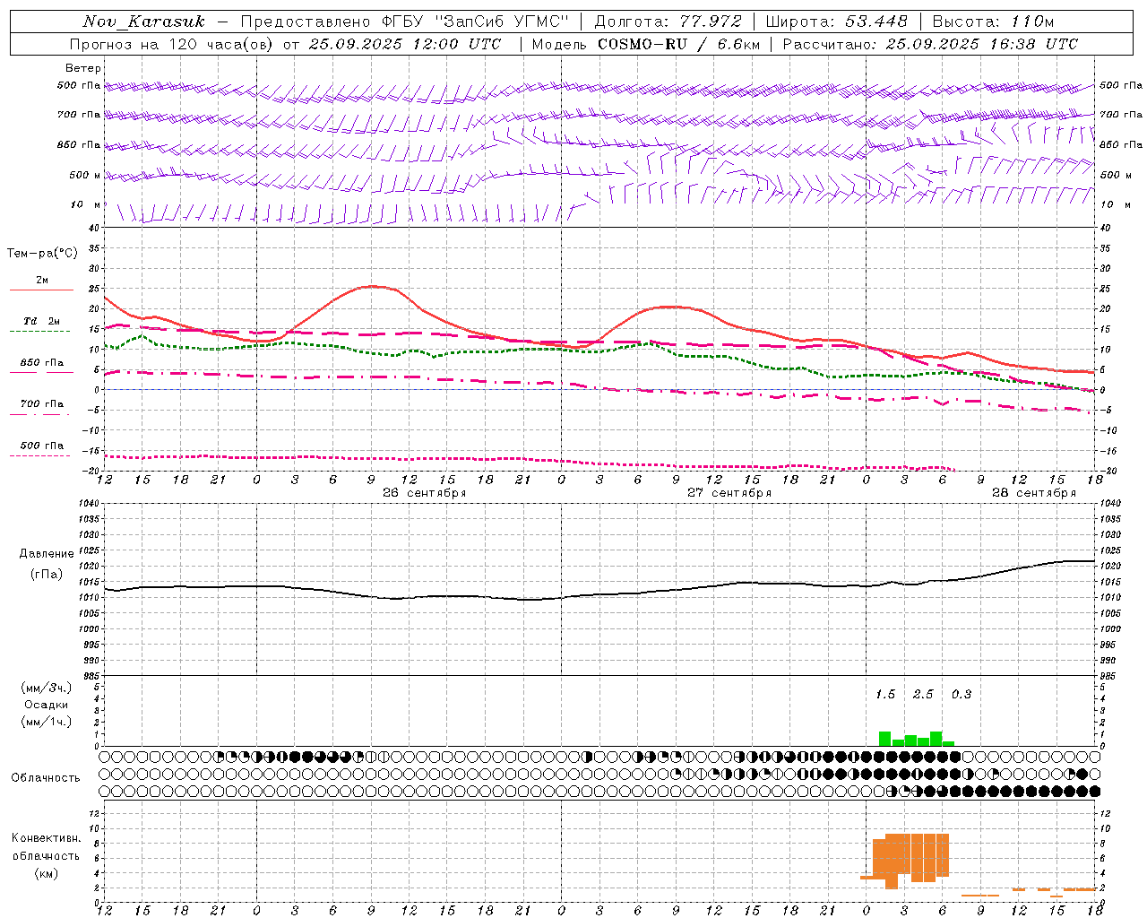Click the green precipitation bars
Screen dimensions: 1147x918
917,739
